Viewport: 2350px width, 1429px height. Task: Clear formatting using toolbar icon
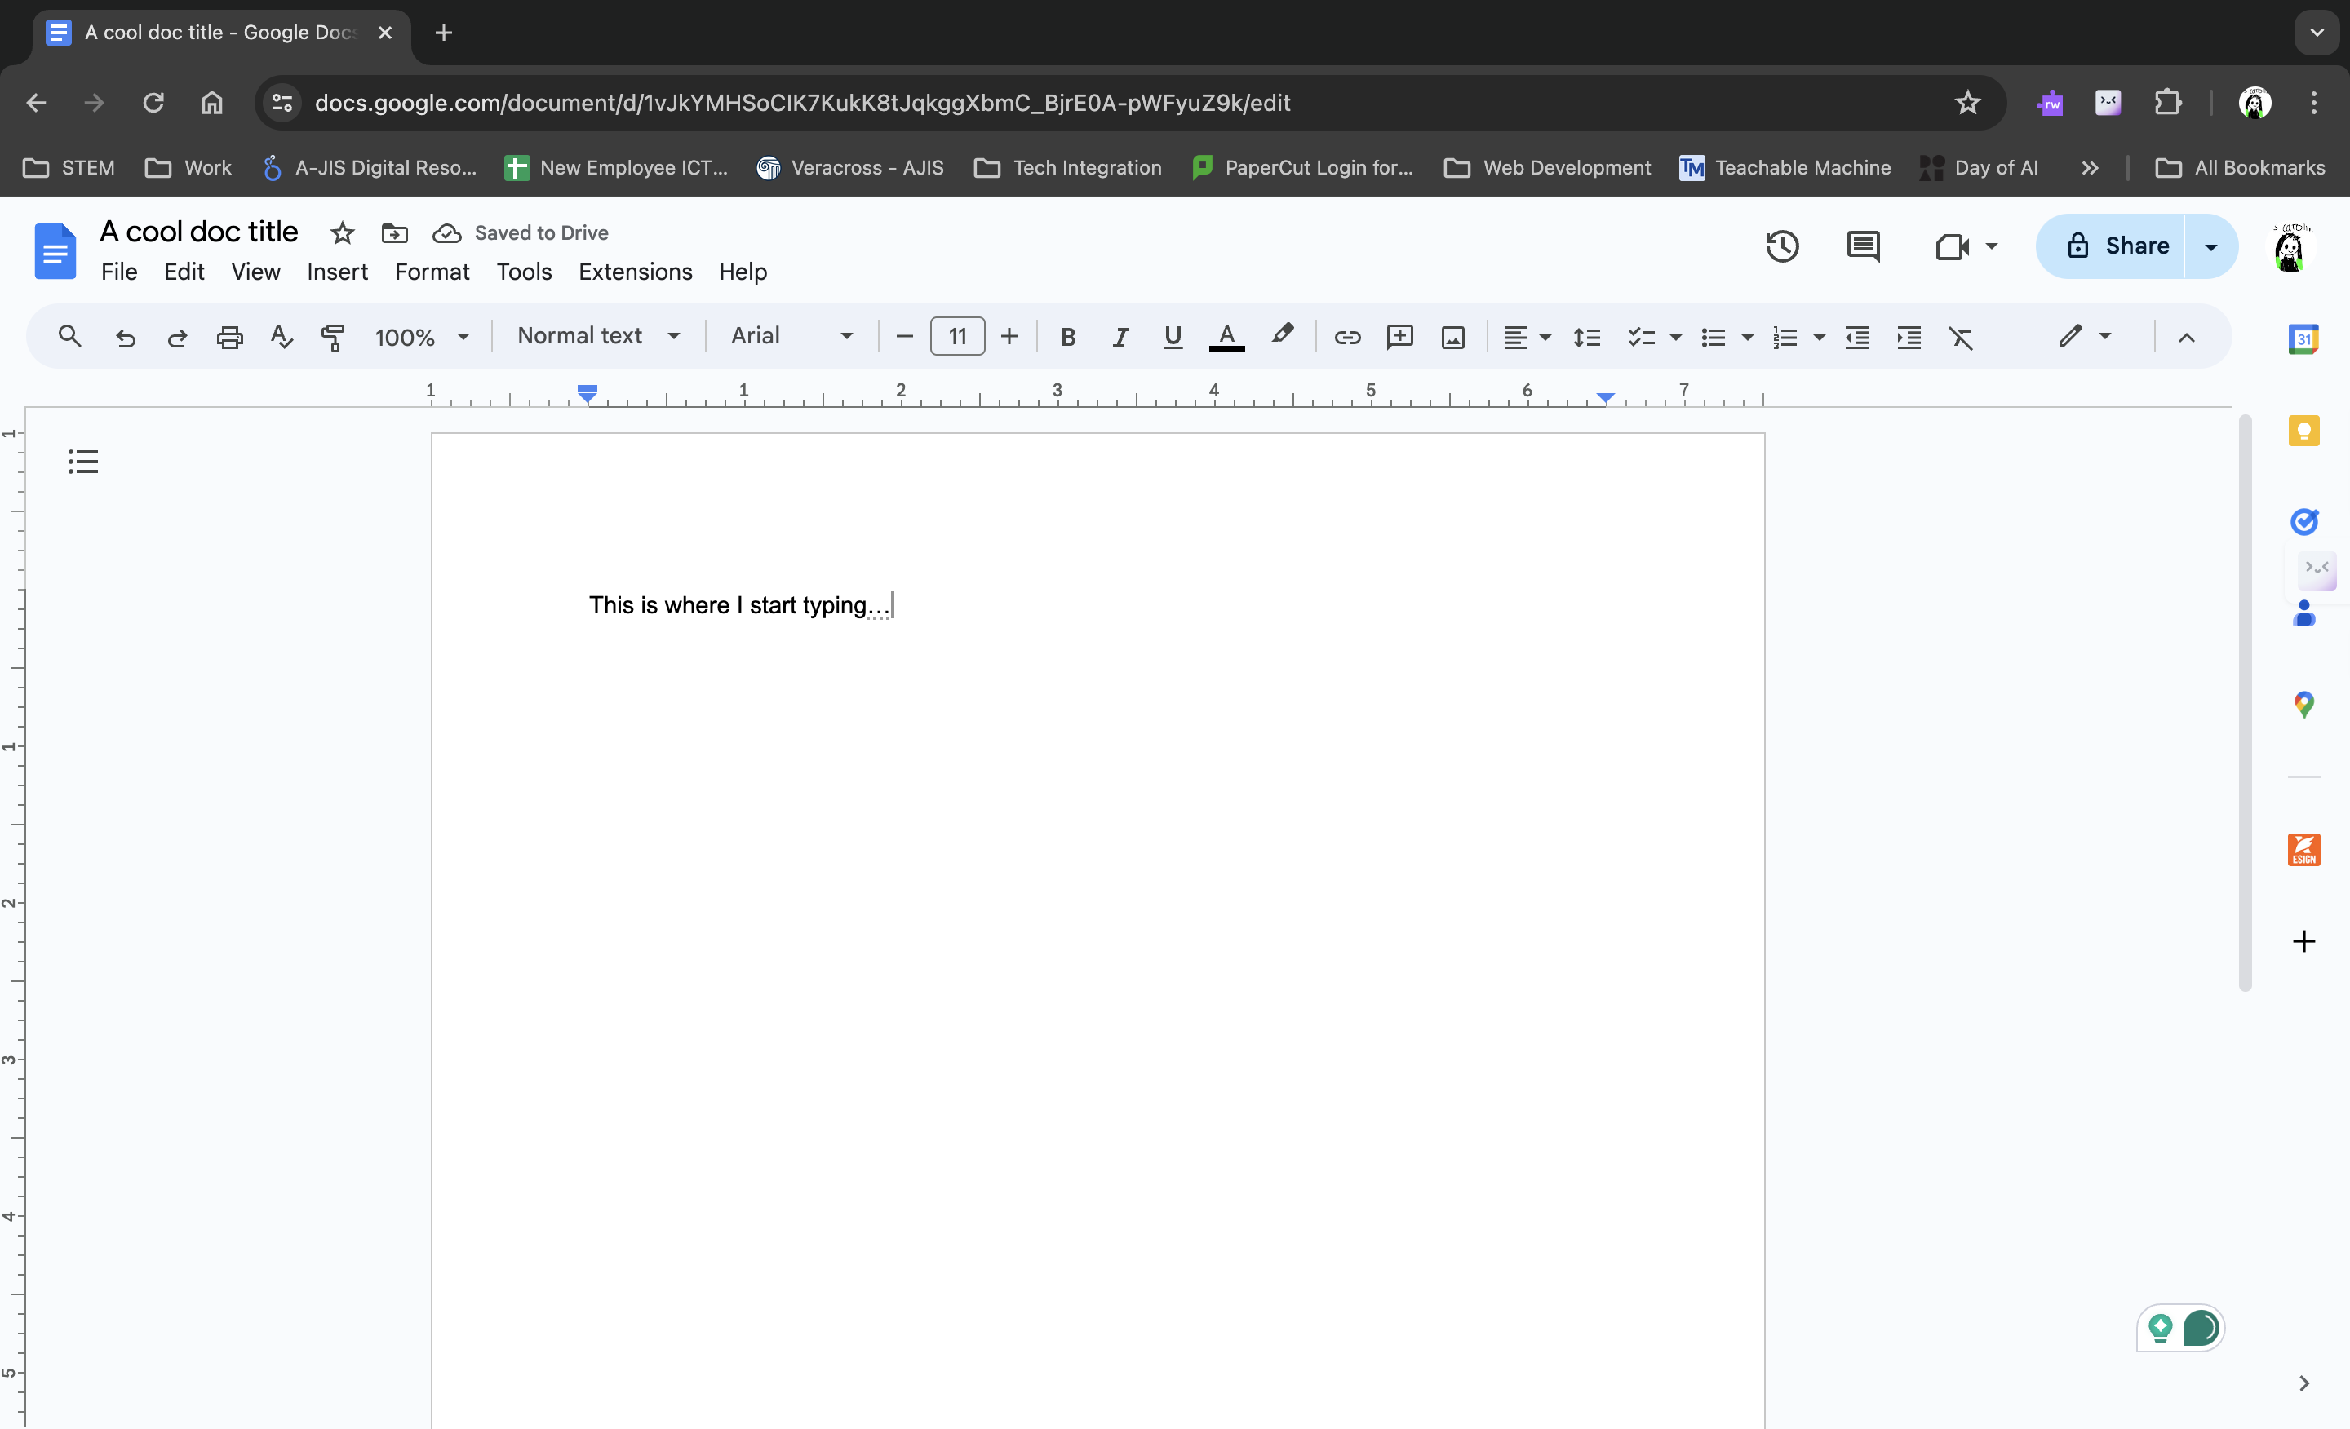1962,337
